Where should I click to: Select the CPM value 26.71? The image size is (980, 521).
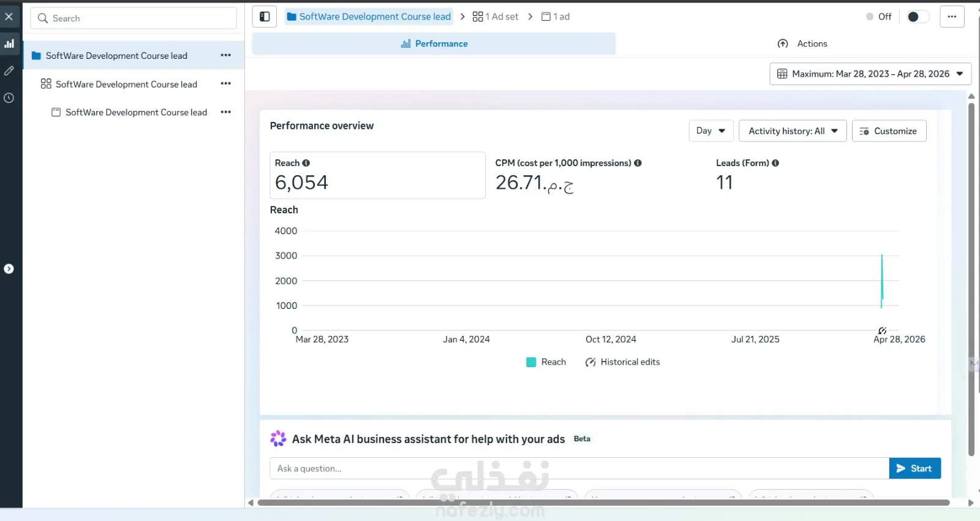535,183
